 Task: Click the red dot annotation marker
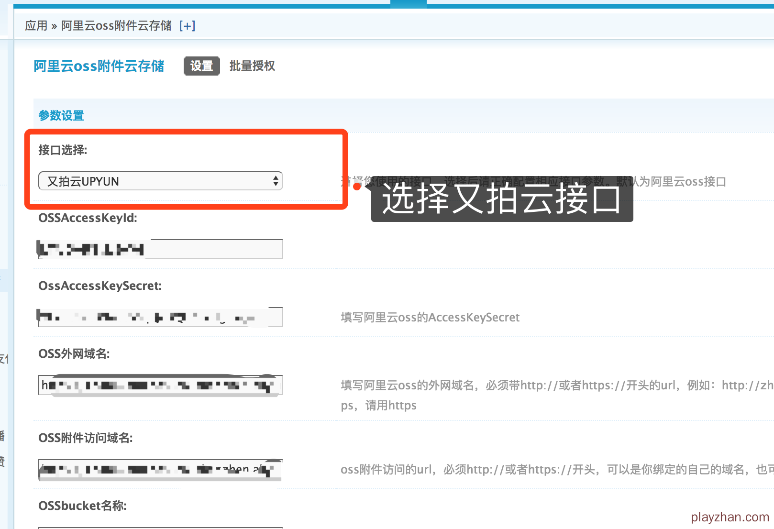coord(357,187)
